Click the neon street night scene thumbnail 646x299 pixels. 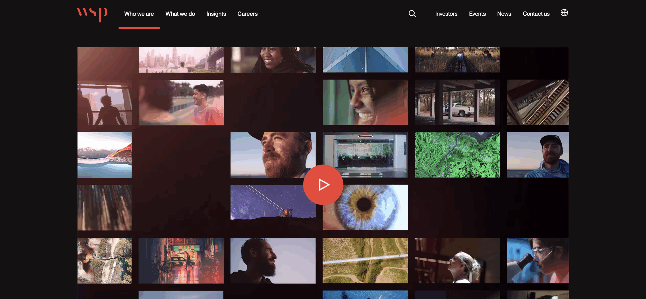pyautogui.click(x=181, y=261)
